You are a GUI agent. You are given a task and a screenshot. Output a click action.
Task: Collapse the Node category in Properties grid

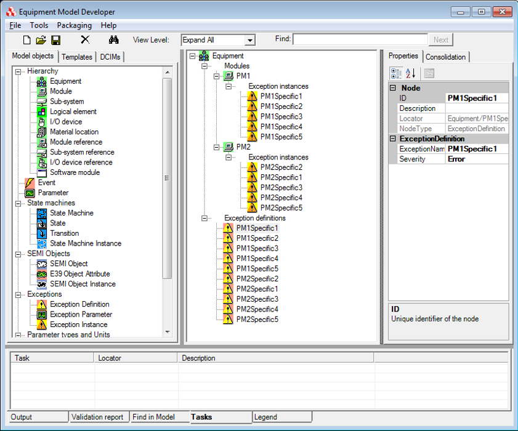[392, 88]
